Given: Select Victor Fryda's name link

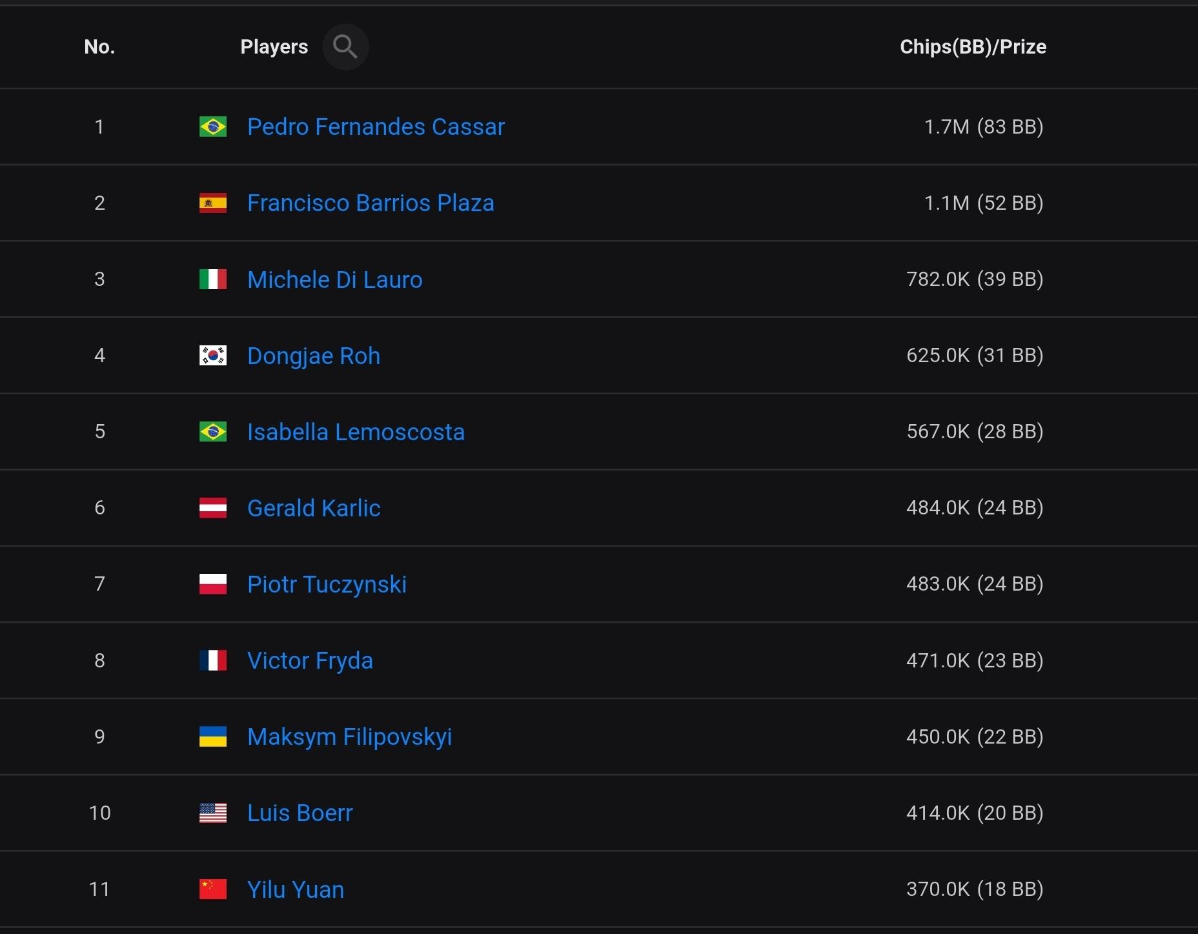Looking at the screenshot, I should (310, 660).
